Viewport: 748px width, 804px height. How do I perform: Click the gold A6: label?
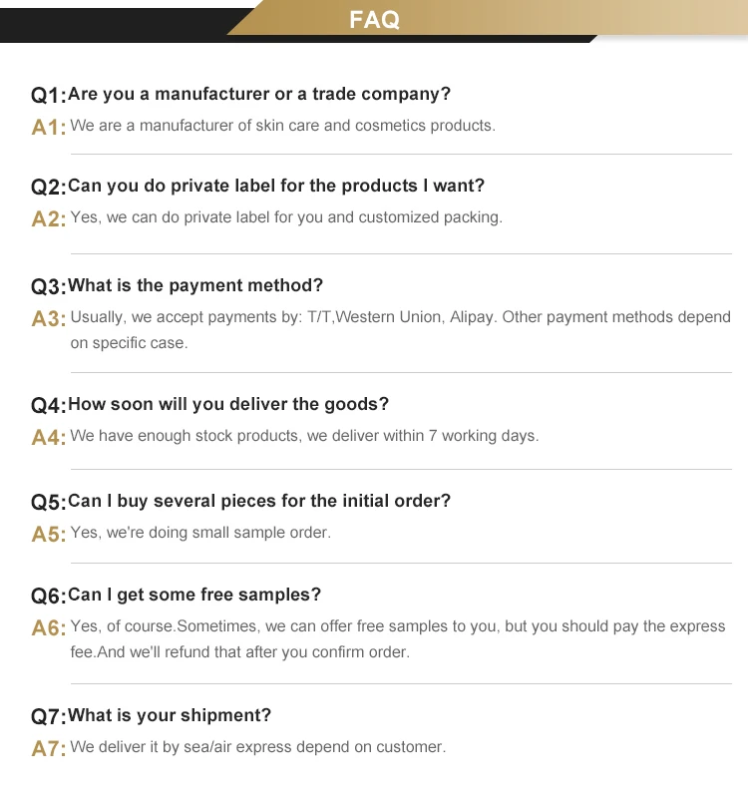click(x=49, y=628)
